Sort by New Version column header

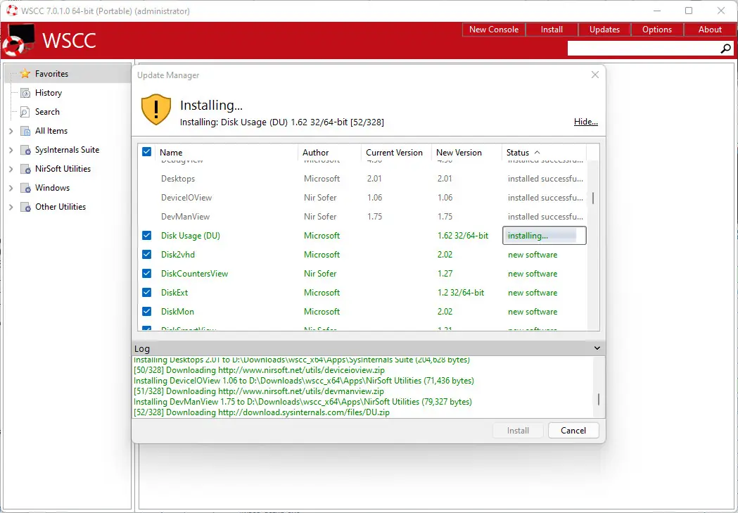(466, 153)
